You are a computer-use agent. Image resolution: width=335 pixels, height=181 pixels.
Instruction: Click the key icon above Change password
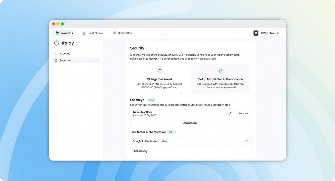(x=159, y=71)
